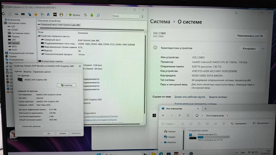Click the hammer icon in AIDA64 toolbar

coord(85,15)
